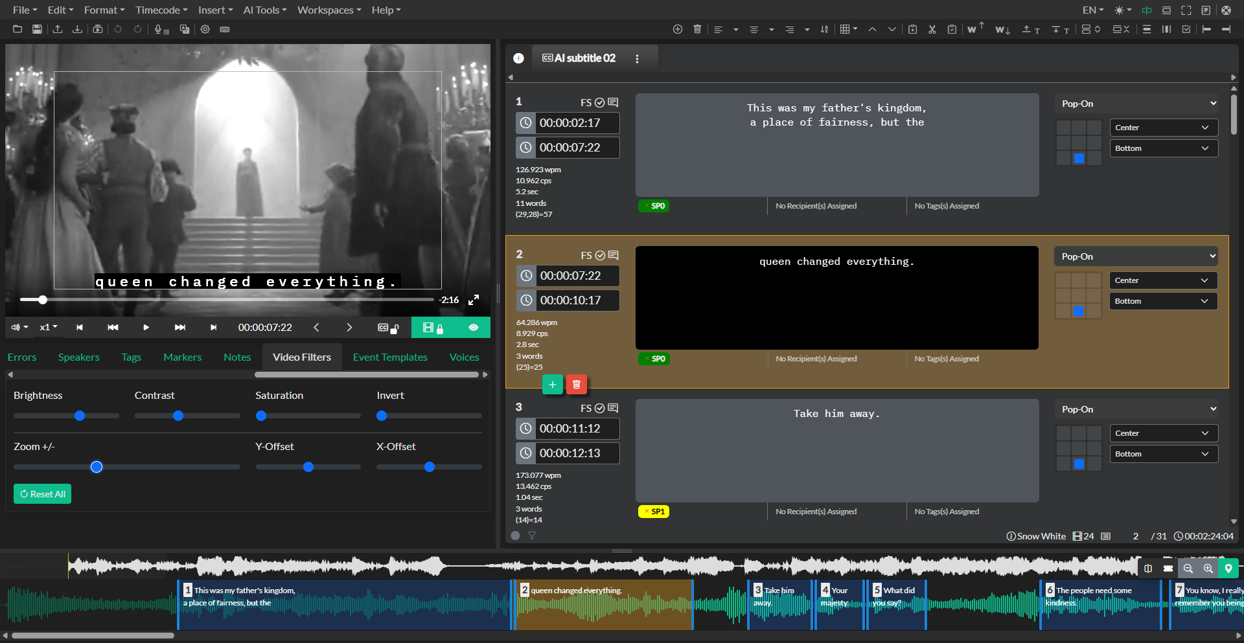Remove the SP0 speaker tag from event 2
1244x643 pixels.
click(646, 358)
